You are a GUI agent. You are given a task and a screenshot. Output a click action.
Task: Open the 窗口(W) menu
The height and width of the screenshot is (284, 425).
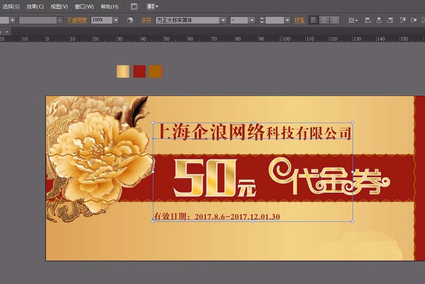[84, 6]
